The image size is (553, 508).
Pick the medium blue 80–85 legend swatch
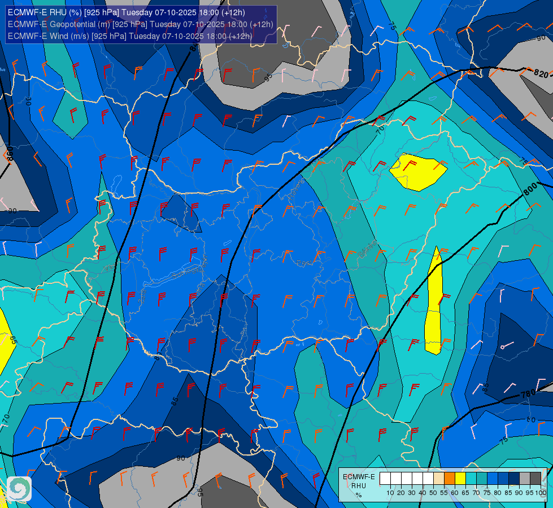click(503, 478)
